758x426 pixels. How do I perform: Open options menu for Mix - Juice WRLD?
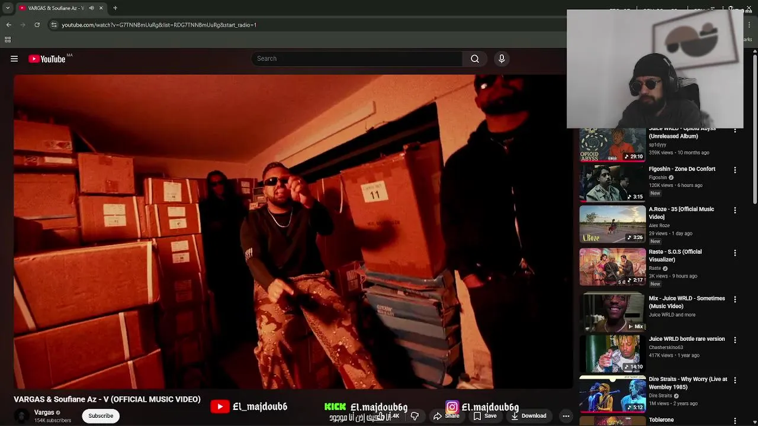(735, 299)
